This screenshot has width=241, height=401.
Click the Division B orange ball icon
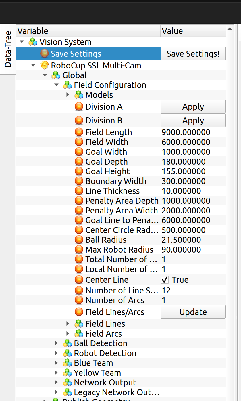click(79, 120)
